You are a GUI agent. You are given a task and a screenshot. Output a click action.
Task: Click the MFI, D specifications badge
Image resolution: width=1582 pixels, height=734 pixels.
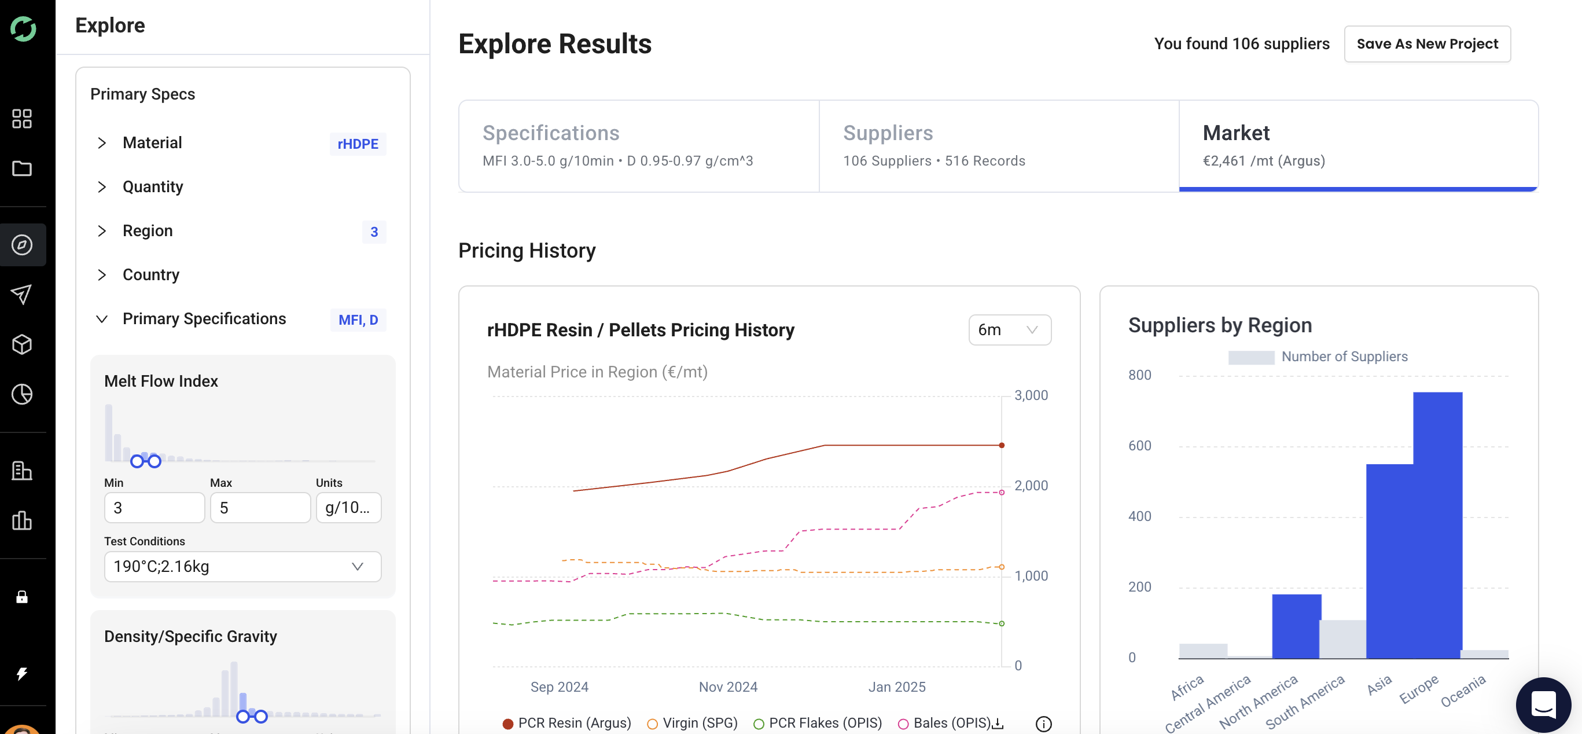(358, 320)
